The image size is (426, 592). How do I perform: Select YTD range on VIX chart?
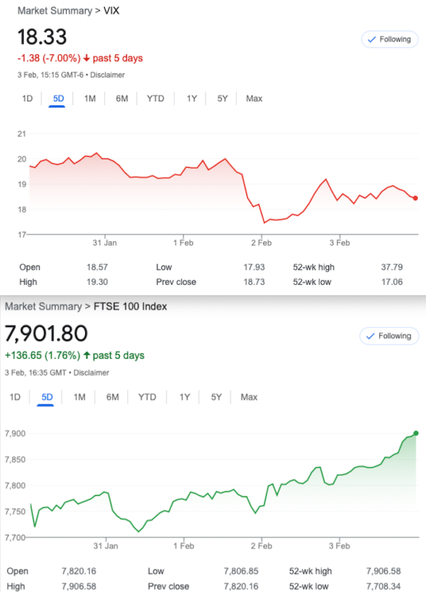(155, 98)
